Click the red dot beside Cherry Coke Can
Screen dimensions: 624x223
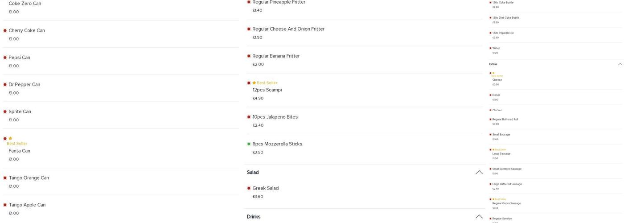[x=5, y=31]
